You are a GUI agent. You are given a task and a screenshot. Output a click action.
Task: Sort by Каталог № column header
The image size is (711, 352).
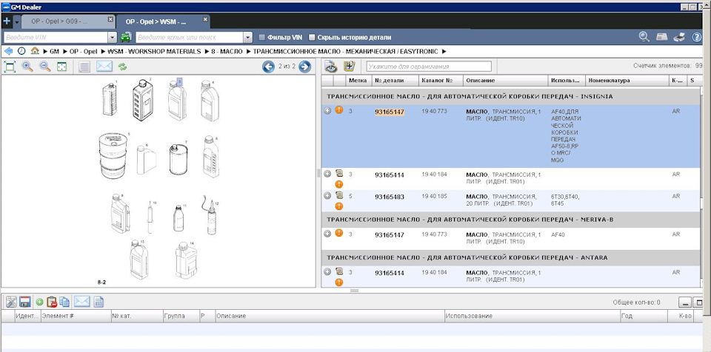(x=441, y=81)
